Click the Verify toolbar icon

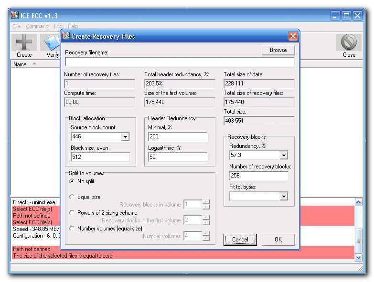click(x=51, y=42)
